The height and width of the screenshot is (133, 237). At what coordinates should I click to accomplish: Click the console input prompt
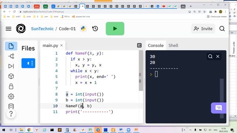click(156, 74)
